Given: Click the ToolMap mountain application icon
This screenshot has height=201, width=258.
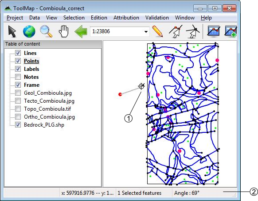Looking at the screenshot, I should click(x=8, y=8).
